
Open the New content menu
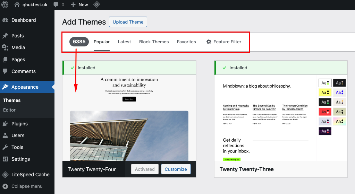pos(83,5)
